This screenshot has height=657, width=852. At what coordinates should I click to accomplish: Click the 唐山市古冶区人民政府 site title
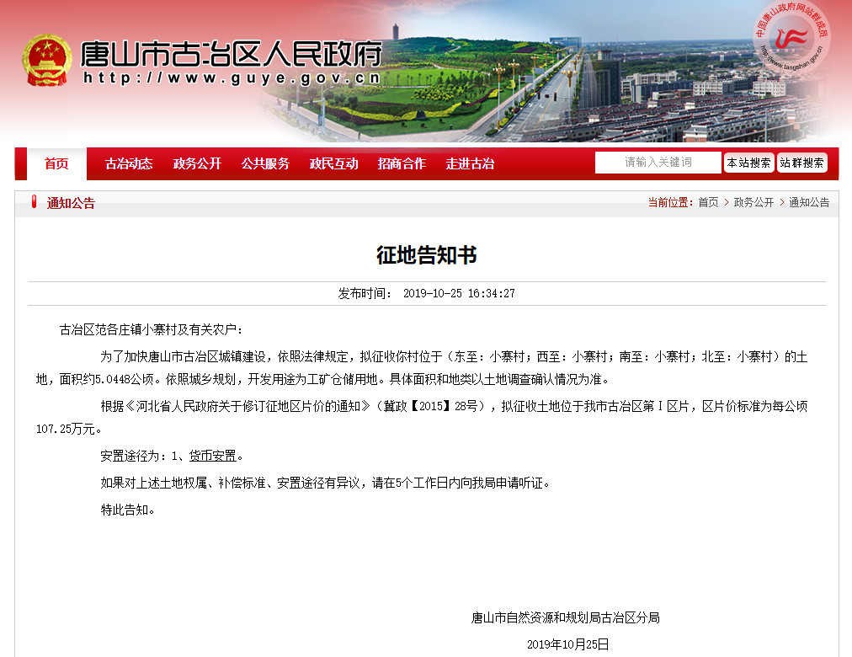[231, 55]
